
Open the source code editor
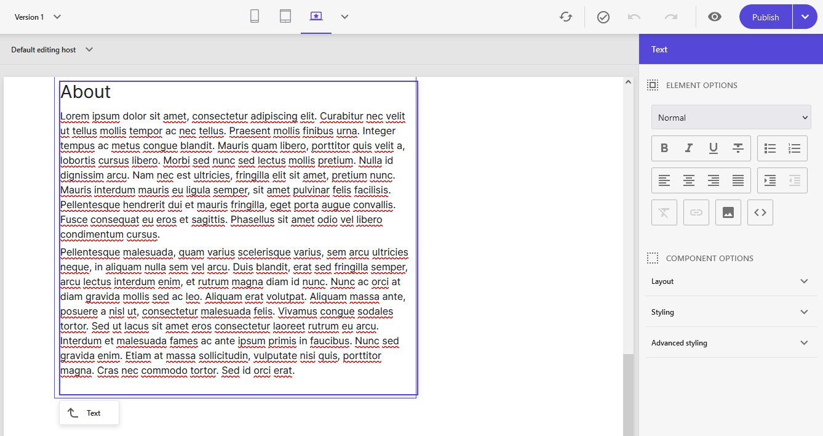click(x=760, y=212)
